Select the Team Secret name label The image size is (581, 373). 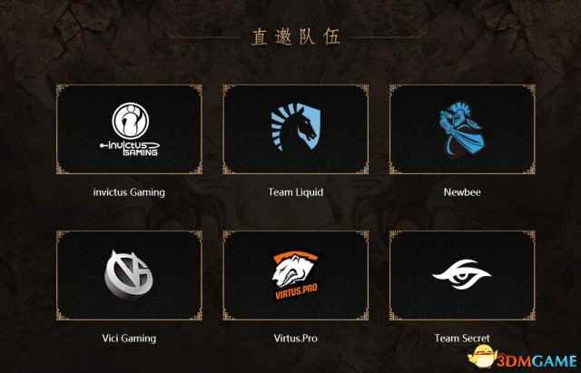(462, 338)
